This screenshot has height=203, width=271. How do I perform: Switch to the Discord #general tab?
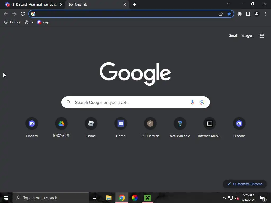(33, 4)
